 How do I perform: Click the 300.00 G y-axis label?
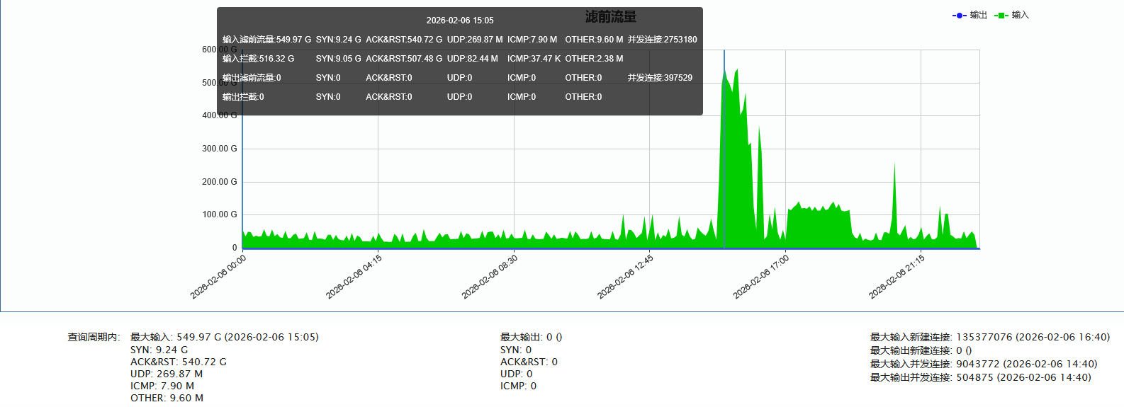pos(220,149)
